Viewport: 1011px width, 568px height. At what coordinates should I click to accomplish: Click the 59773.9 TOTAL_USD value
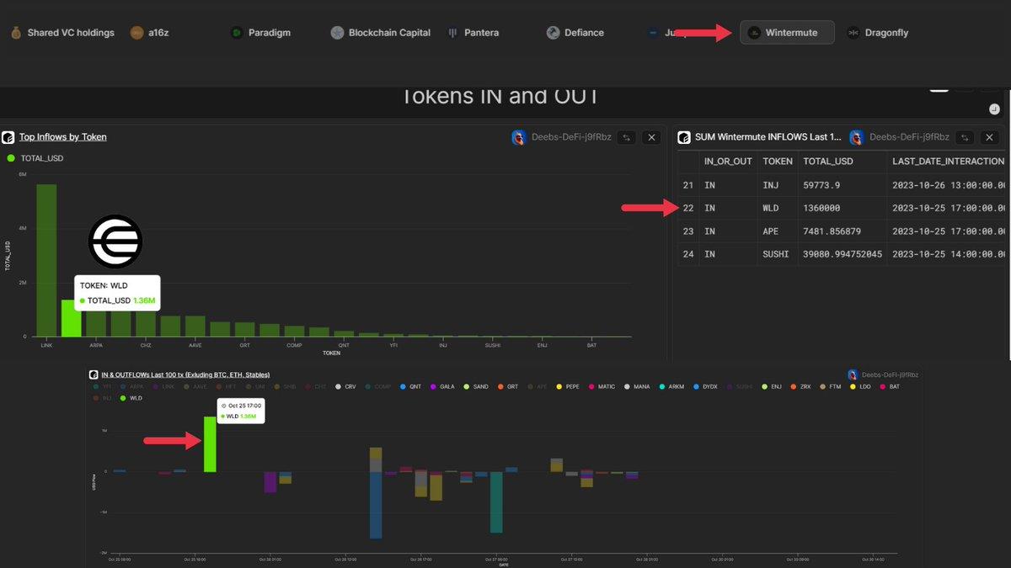821,184
